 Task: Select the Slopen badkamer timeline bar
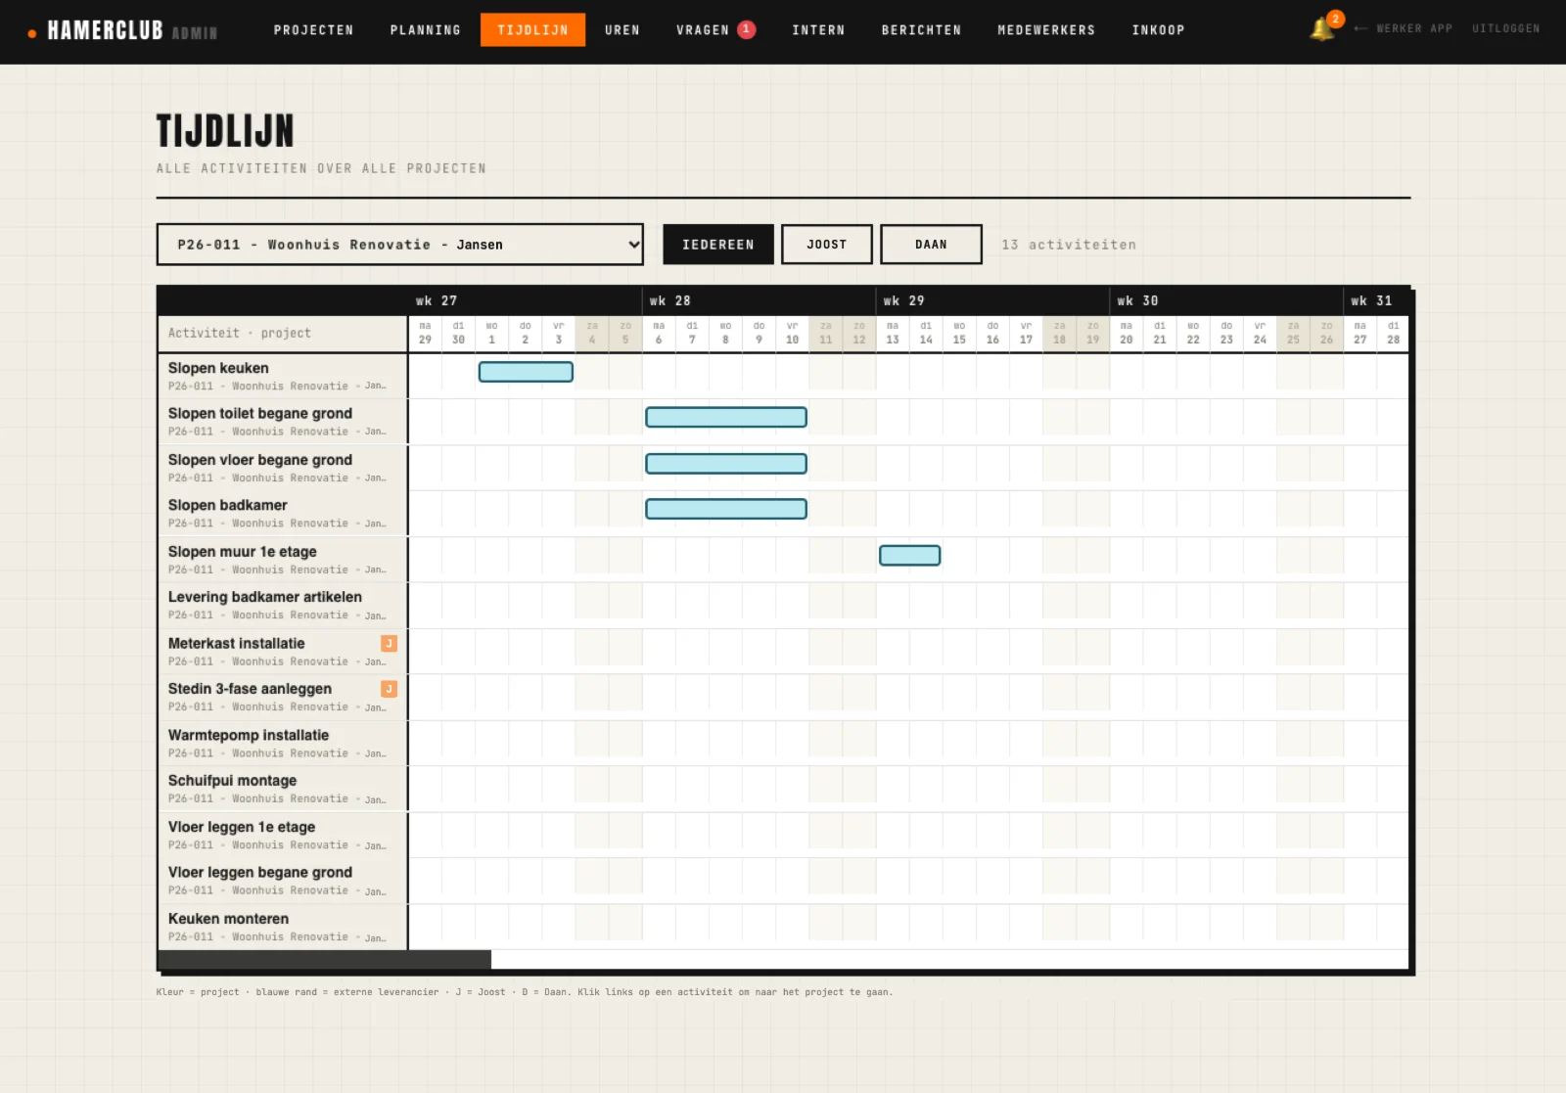click(726, 509)
